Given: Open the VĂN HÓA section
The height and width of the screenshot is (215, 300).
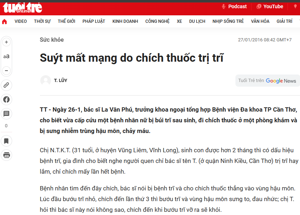Looking at the screenshot, I should (x=260, y=21).
